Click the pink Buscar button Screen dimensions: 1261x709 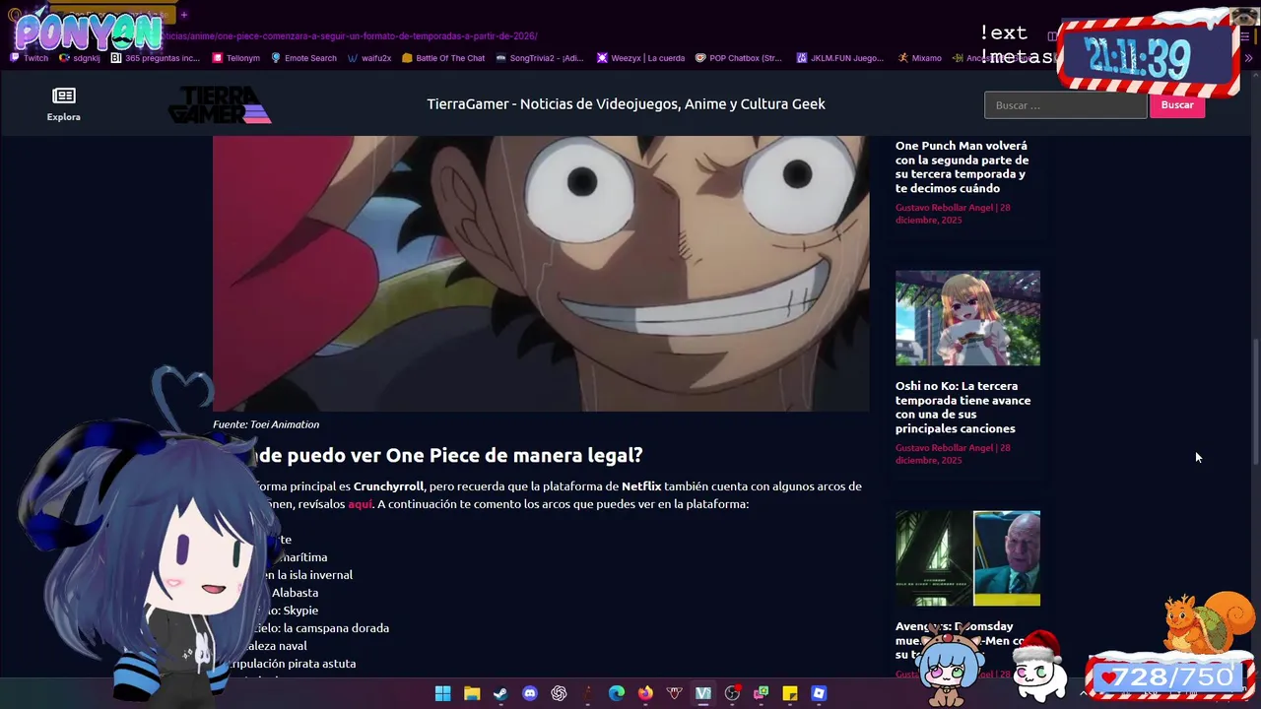click(x=1177, y=104)
